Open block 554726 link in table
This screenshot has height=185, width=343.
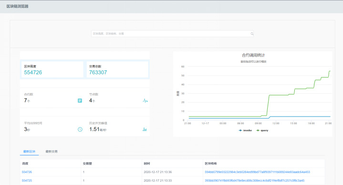(27, 172)
